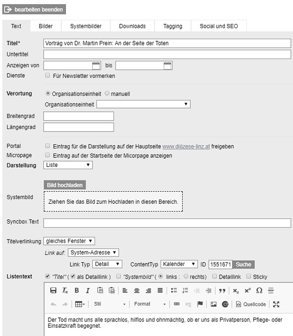Click the round dark icon after image
The height and width of the screenshot is (336, 293).
225,304
